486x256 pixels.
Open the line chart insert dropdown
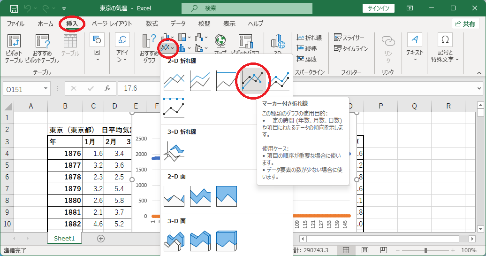[x=167, y=48]
